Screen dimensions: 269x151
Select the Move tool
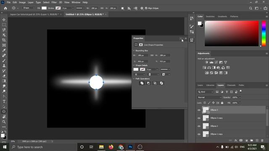coord(4,20)
